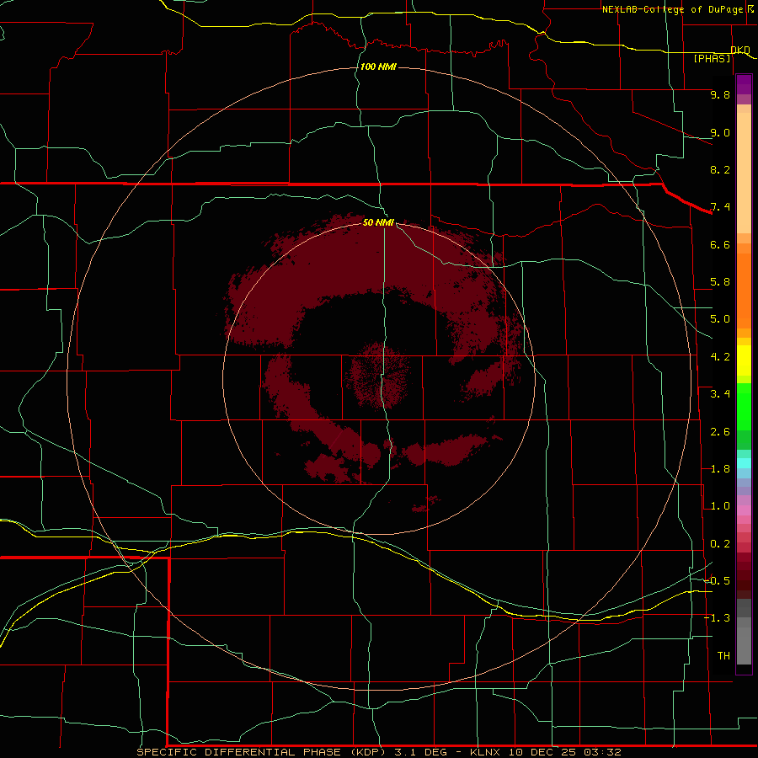This screenshot has width=758, height=758.
Task: Click the -0.5 scale value
Action: point(718,581)
